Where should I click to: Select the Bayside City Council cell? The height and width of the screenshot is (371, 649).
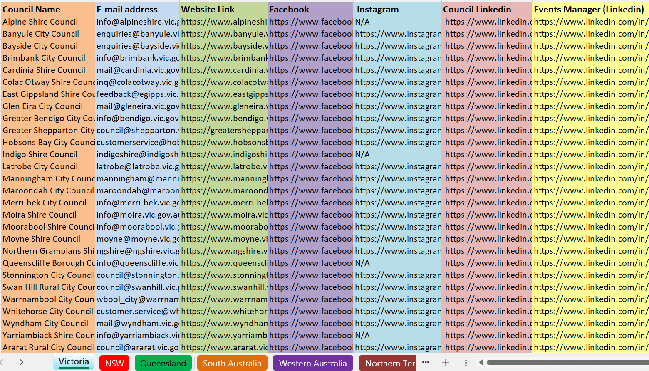point(47,46)
